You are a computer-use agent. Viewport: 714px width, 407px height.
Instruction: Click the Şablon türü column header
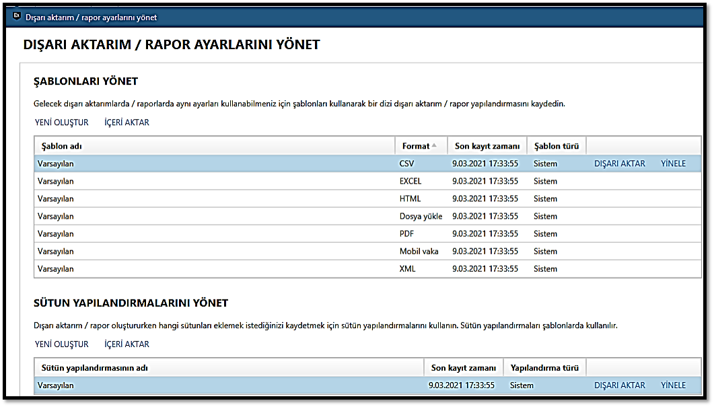(x=557, y=146)
